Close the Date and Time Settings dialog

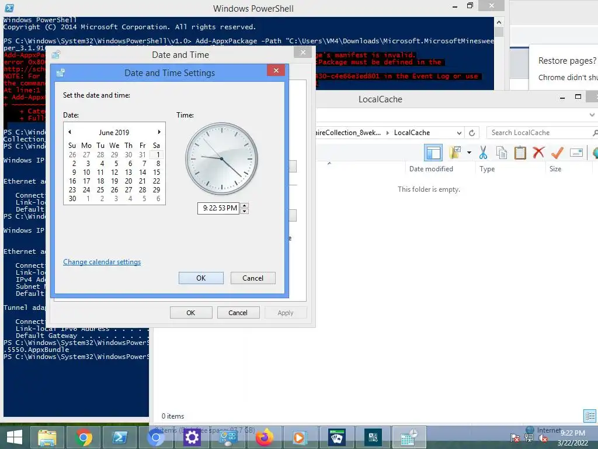(276, 70)
